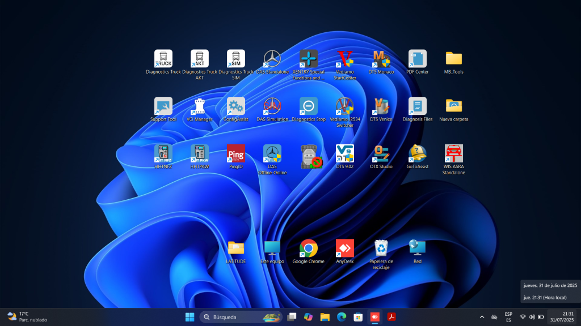Select the GoToAssist shortcut icon
This screenshot has width=581, height=326.
tap(418, 154)
